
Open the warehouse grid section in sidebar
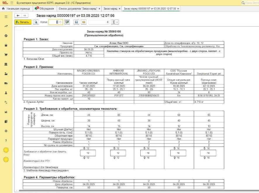[x=6, y=64]
